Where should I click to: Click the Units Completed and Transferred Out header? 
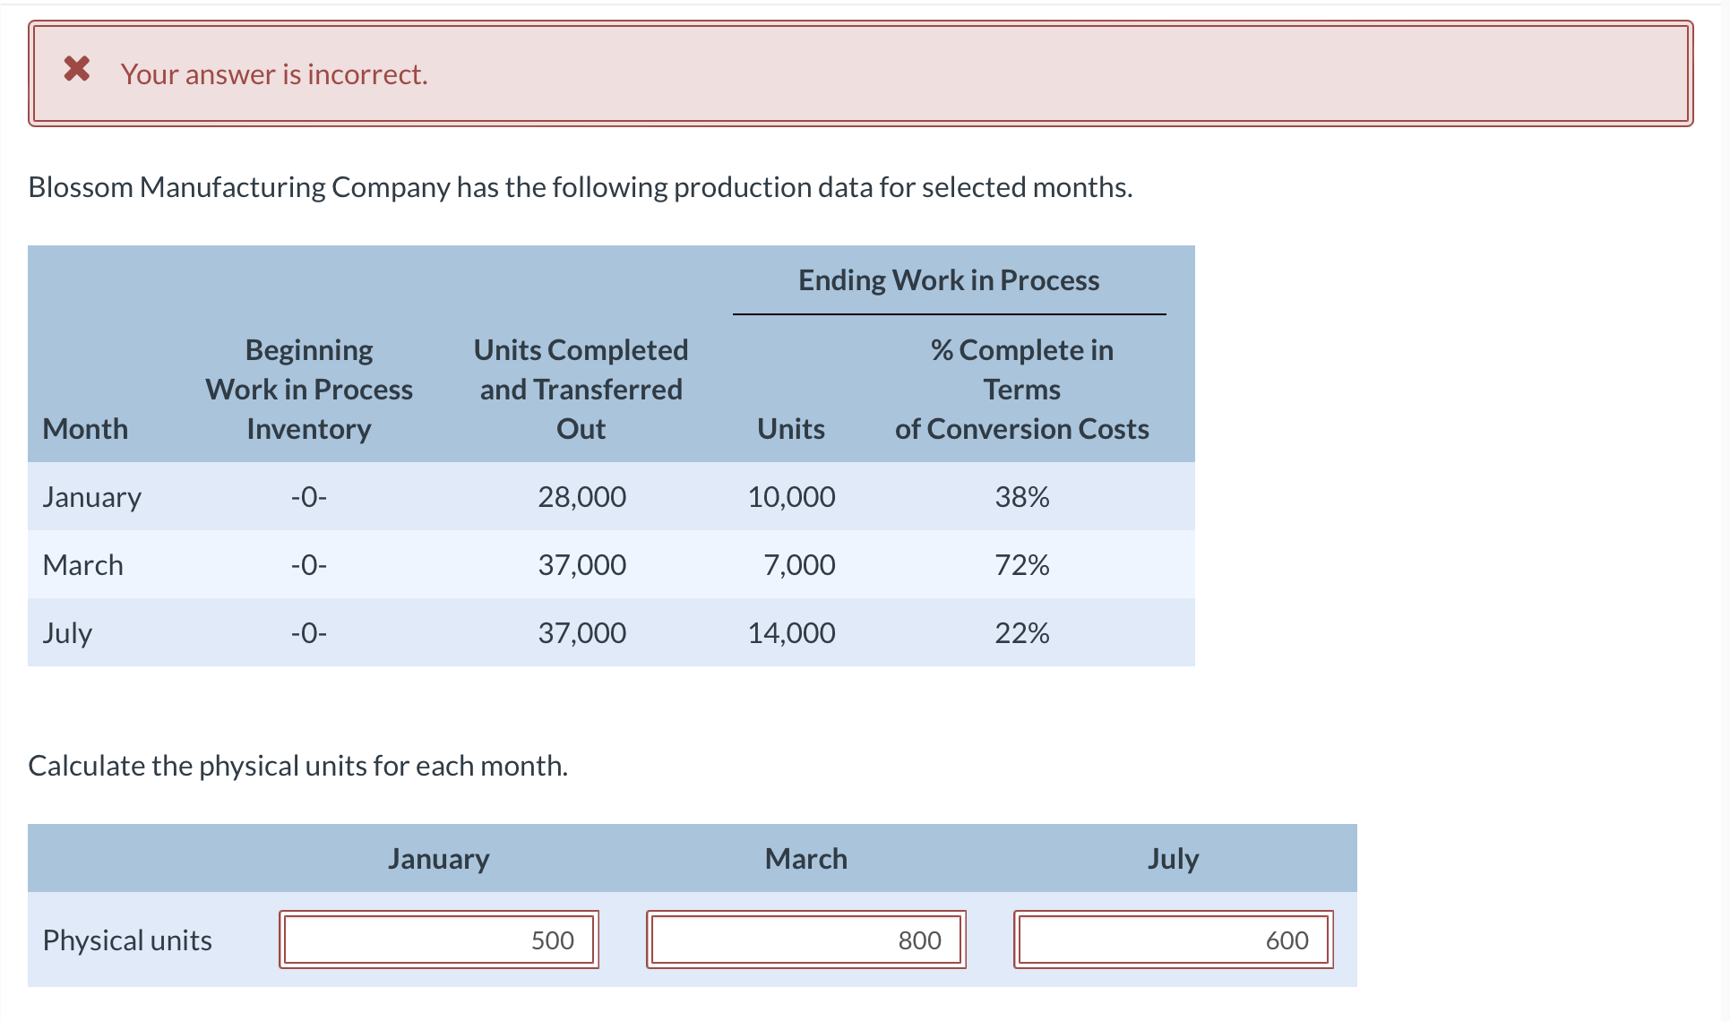click(x=581, y=390)
